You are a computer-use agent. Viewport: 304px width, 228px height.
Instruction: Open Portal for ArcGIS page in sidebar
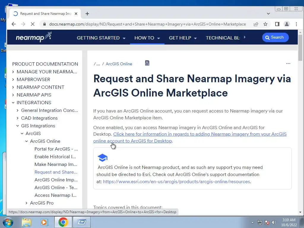coord(56,149)
